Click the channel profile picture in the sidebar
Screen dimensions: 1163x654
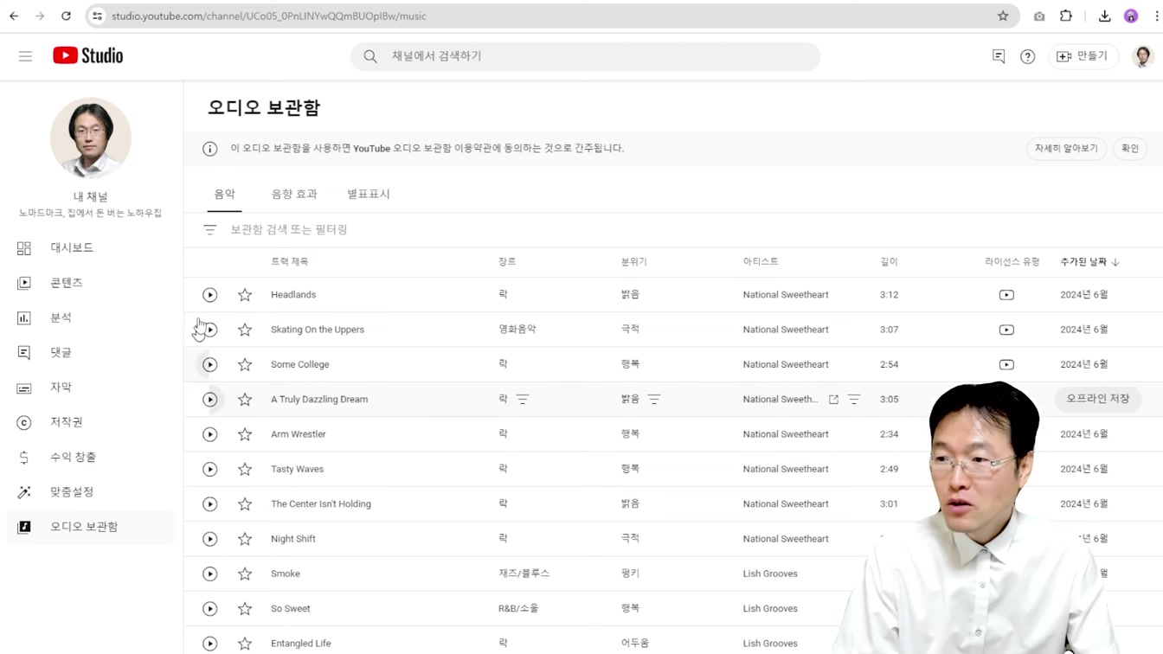pos(91,138)
